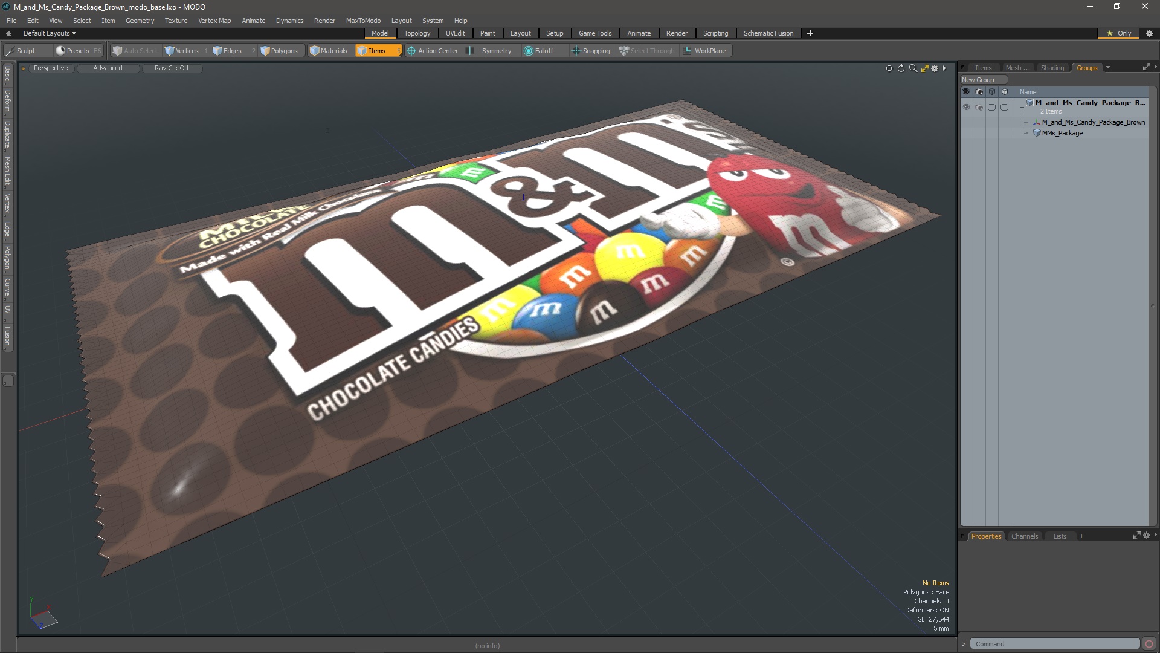Switch to the UVEdit layout tab
The width and height of the screenshot is (1160, 653).
[455, 33]
